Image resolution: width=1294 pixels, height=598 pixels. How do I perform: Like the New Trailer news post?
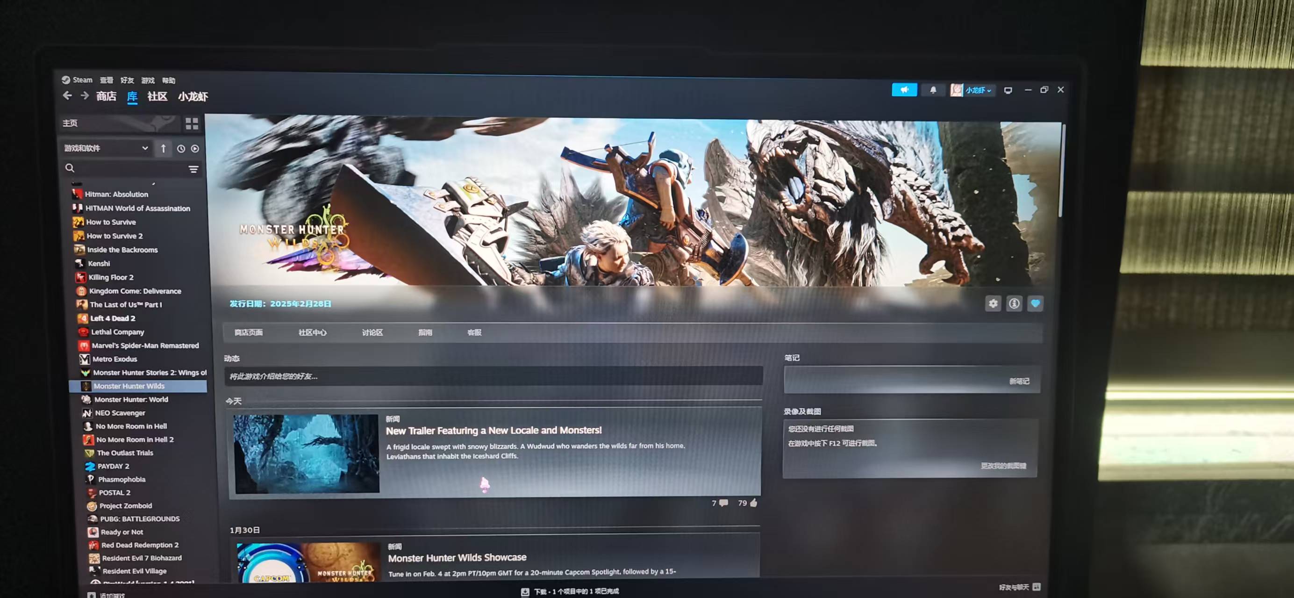pyautogui.click(x=747, y=503)
